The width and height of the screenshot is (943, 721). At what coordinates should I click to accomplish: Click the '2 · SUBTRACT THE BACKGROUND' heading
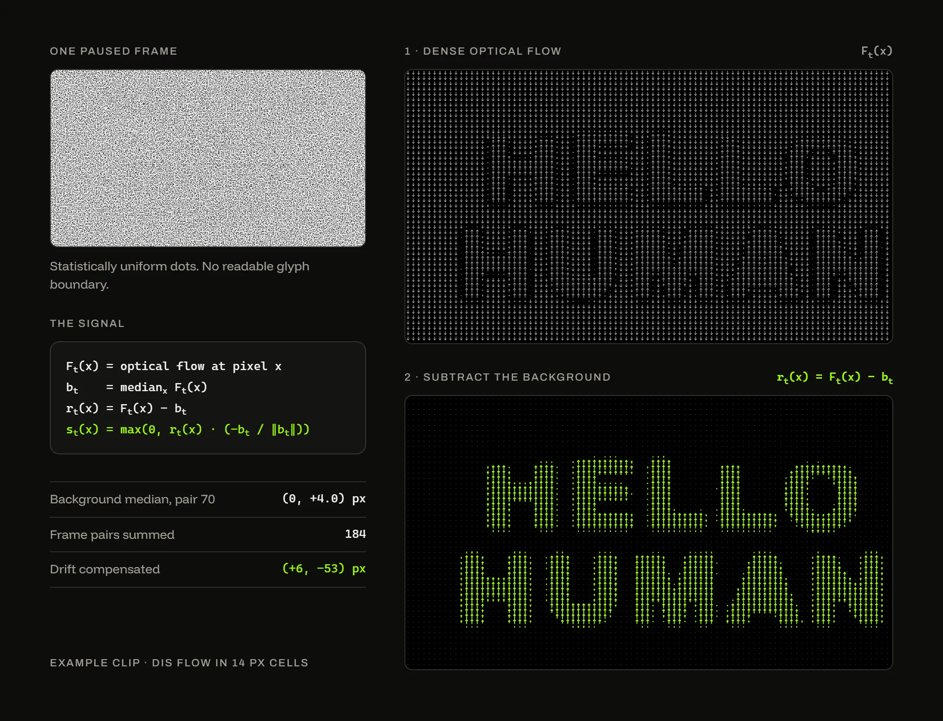click(507, 377)
